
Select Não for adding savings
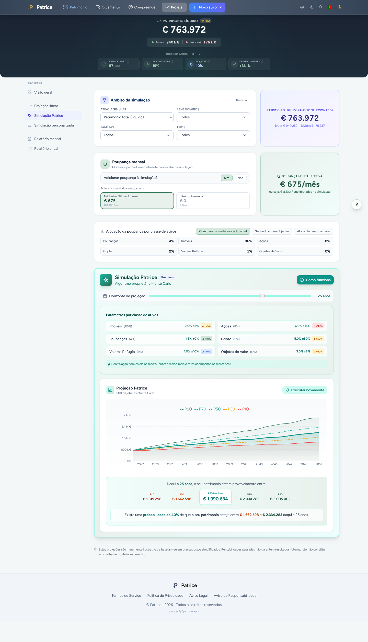point(240,178)
